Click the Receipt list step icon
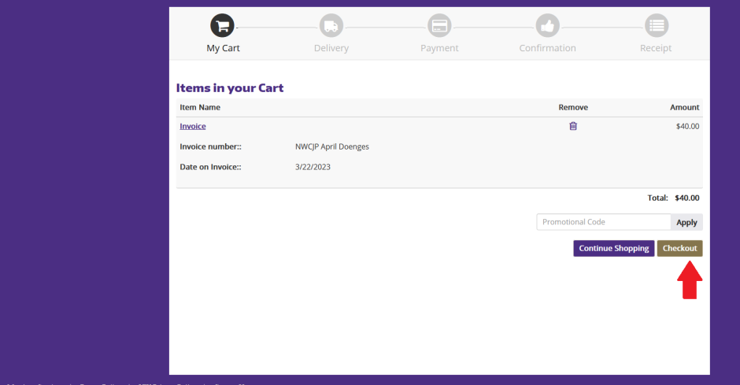This screenshot has width=740, height=385. point(657,25)
